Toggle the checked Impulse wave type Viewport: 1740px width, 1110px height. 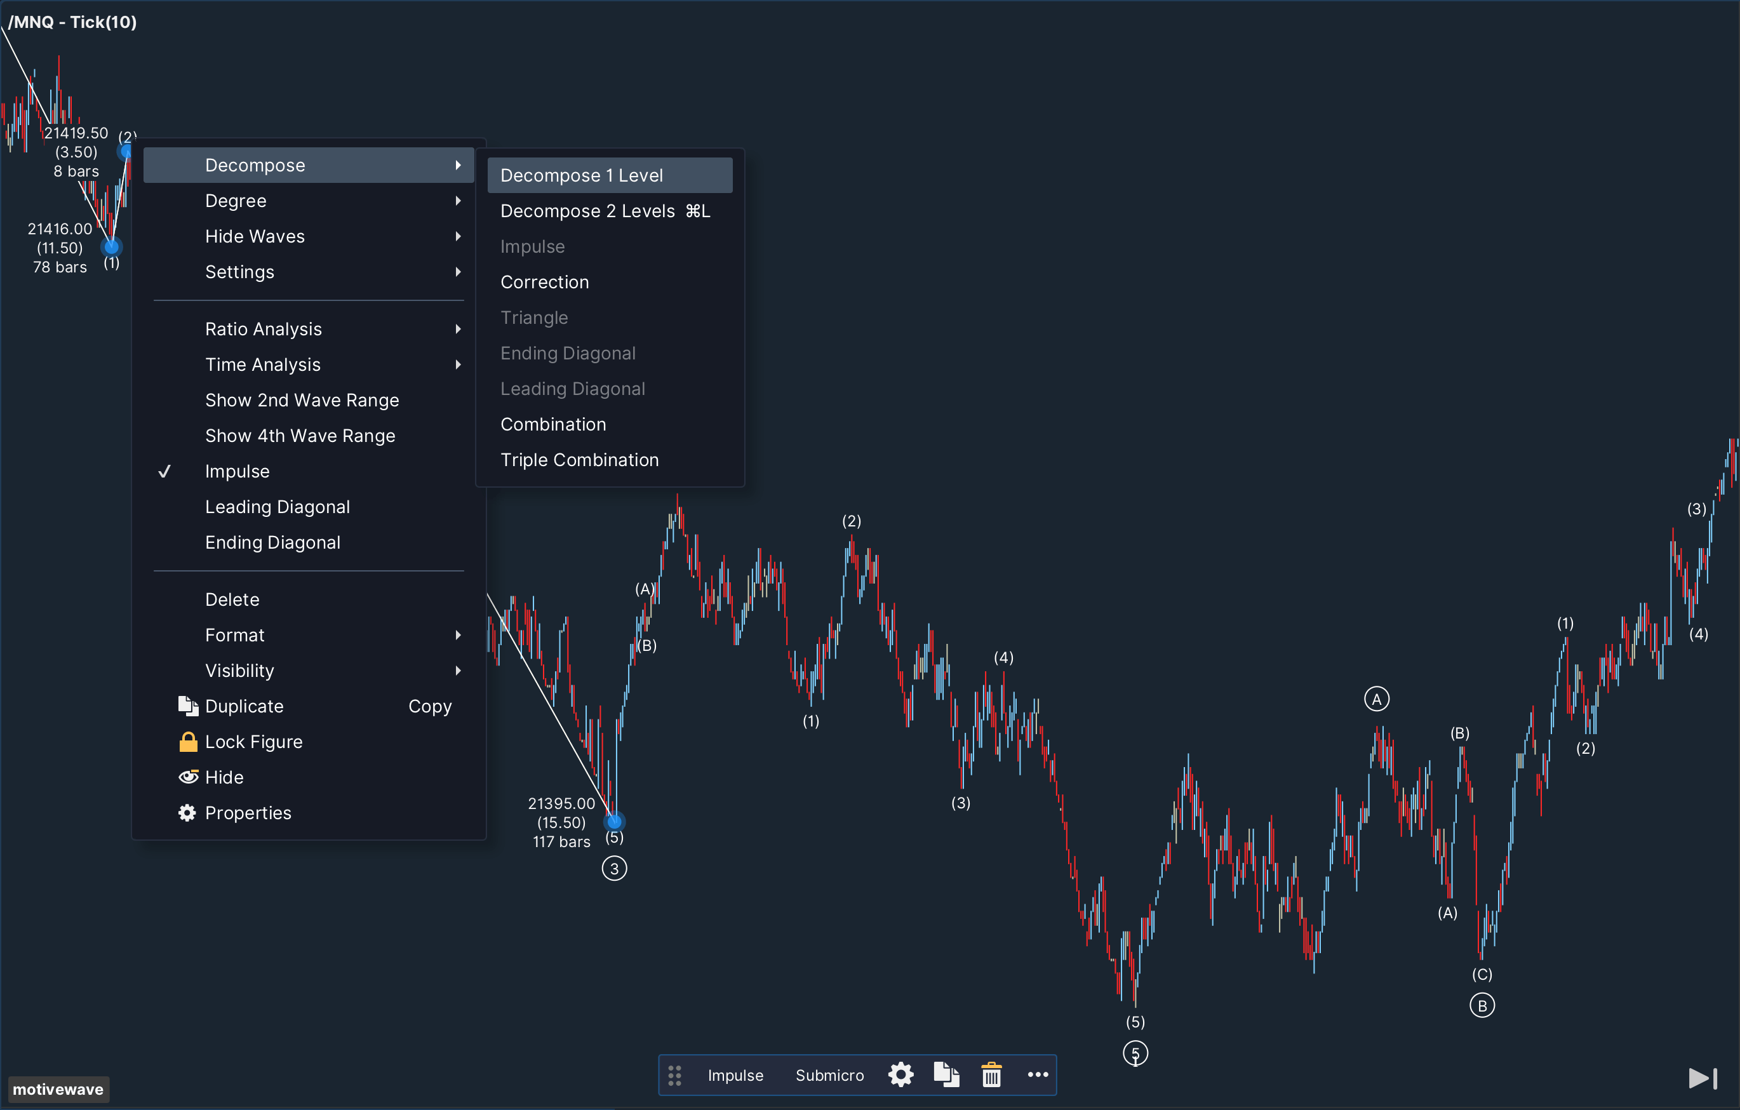(237, 471)
